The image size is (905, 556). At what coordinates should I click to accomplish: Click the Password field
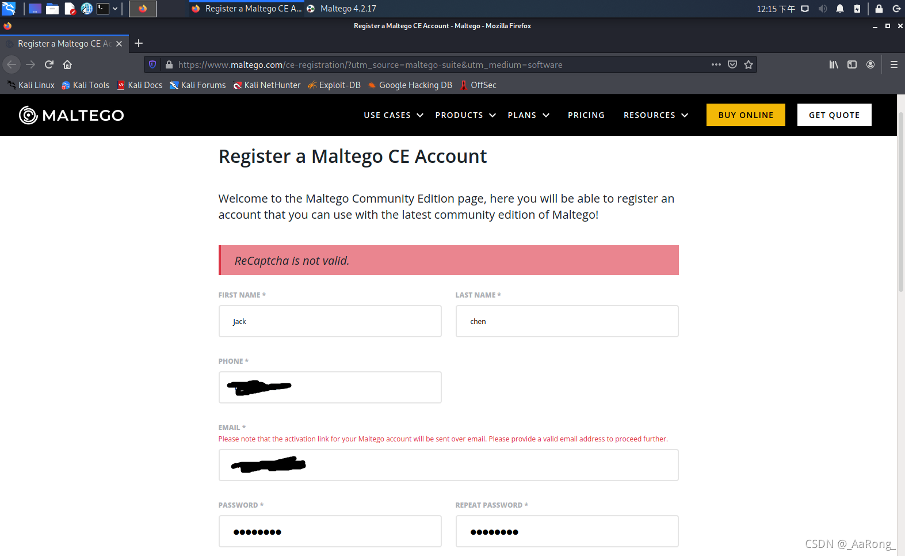(x=330, y=531)
